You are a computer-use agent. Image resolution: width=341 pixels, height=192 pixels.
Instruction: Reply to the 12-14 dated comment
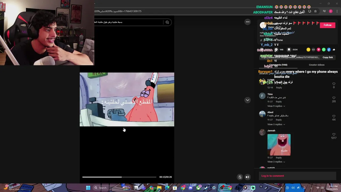[x=279, y=87]
